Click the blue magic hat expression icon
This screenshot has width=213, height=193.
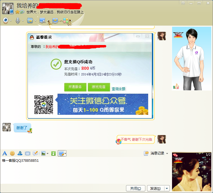[20, 153]
